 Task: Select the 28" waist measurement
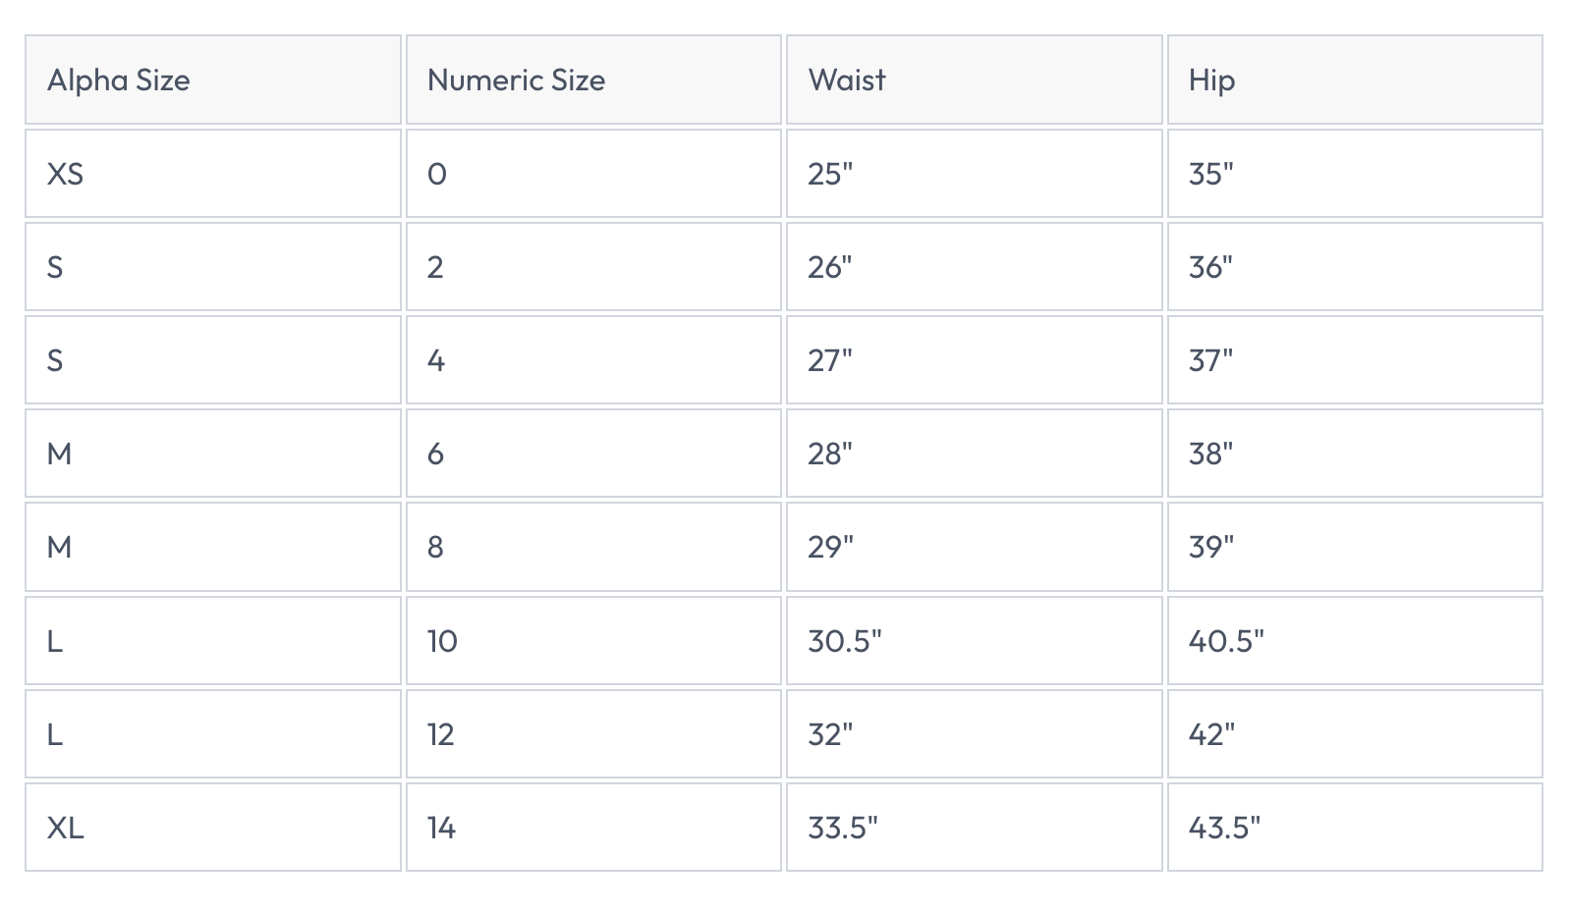pos(830,454)
